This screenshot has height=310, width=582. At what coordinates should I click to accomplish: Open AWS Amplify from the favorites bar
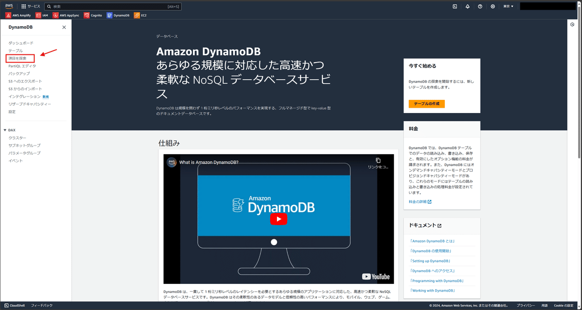click(x=18, y=15)
